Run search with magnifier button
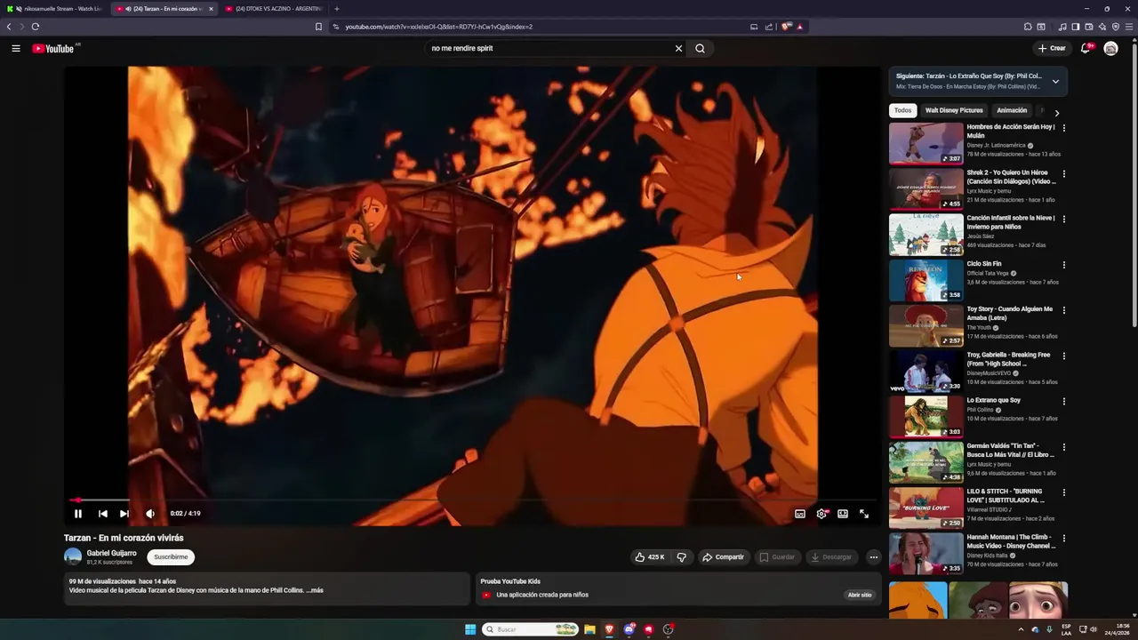 [x=700, y=48]
